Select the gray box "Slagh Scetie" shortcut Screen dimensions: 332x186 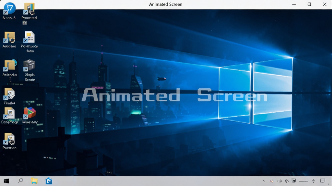(x=29, y=65)
